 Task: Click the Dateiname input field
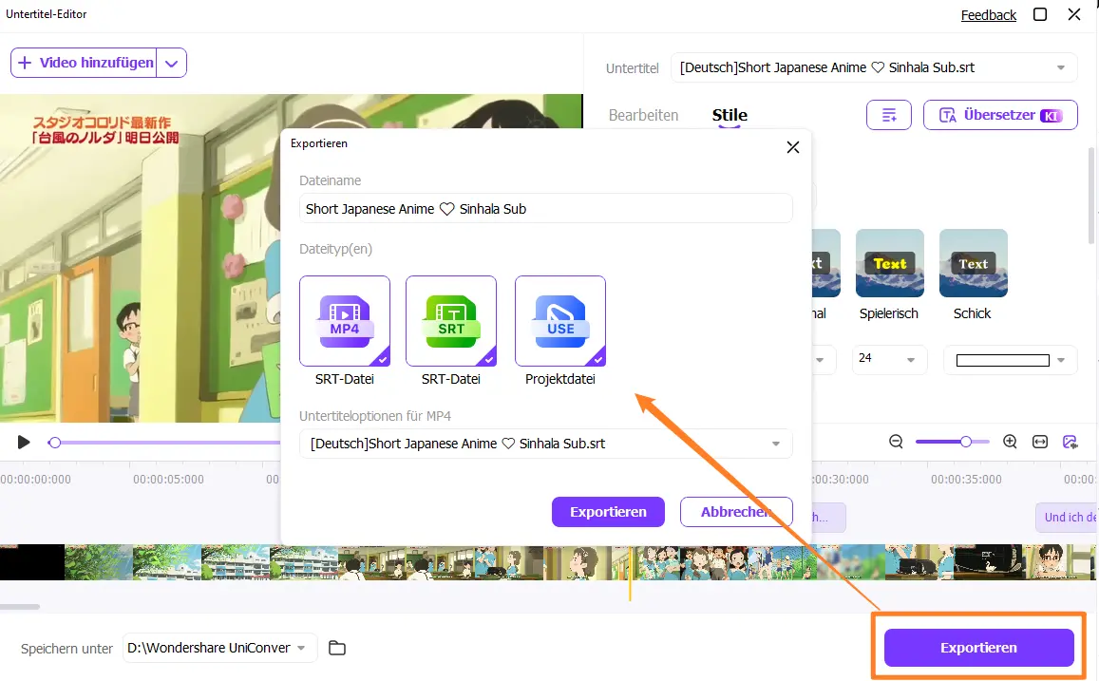pyautogui.click(x=546, y=209)
